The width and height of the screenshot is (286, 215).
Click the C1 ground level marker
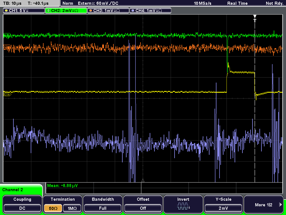click(7, 94)
